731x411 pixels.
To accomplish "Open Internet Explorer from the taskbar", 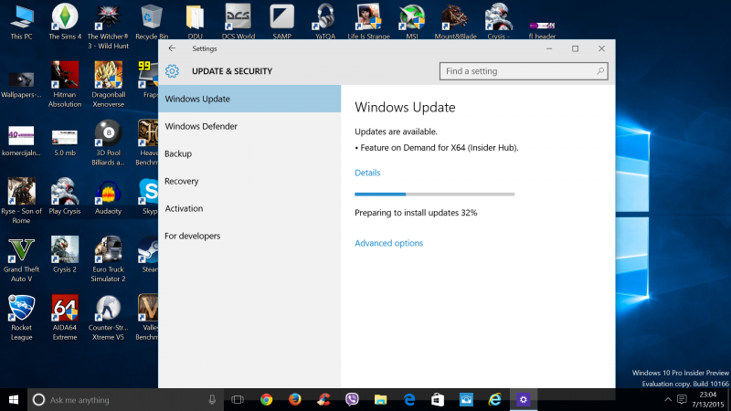I will tap(494, 400).
